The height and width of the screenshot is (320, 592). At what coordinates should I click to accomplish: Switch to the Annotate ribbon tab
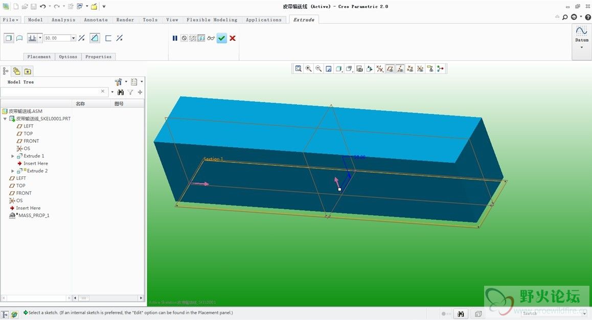96,19
